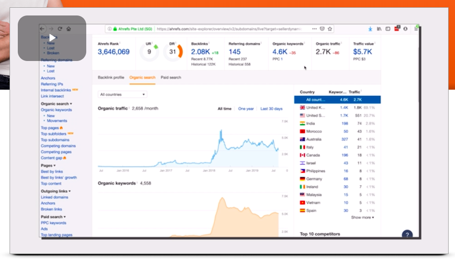
Task: Open Organic keywords in the sidebar
Action: (56, 110)
